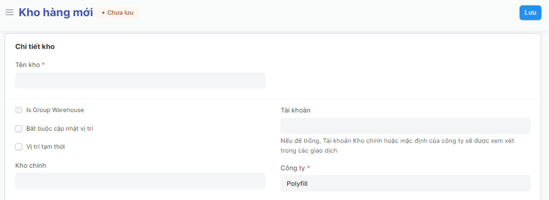Viewport: 549px width, 200px height.
Task: Click the 'Tài khoản' field label
Action: click(295, 110)
